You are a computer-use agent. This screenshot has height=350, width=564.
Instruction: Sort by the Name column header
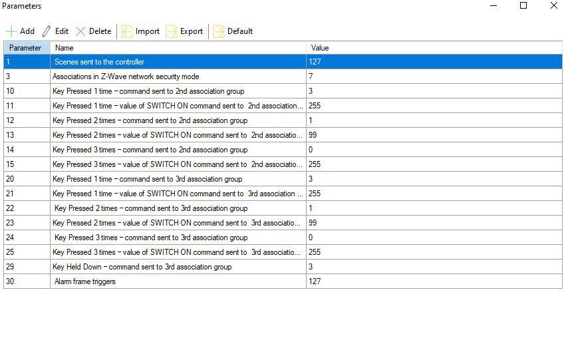tap(178, 48)
